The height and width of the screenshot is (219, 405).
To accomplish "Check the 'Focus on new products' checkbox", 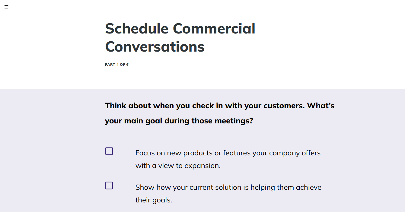I will [109, 151].
